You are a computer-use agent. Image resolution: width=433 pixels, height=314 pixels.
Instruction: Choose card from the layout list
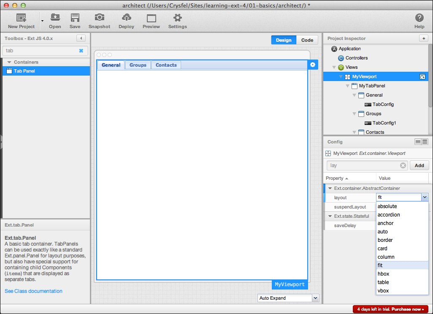click(x=402, y=249)
